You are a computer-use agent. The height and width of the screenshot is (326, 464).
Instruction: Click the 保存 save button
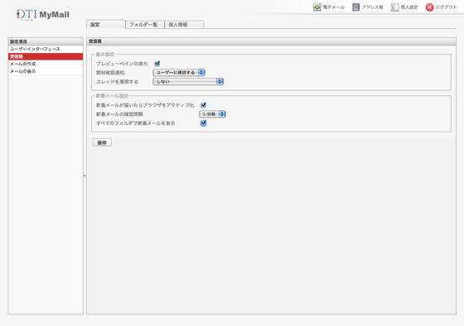tap(102, 142)
